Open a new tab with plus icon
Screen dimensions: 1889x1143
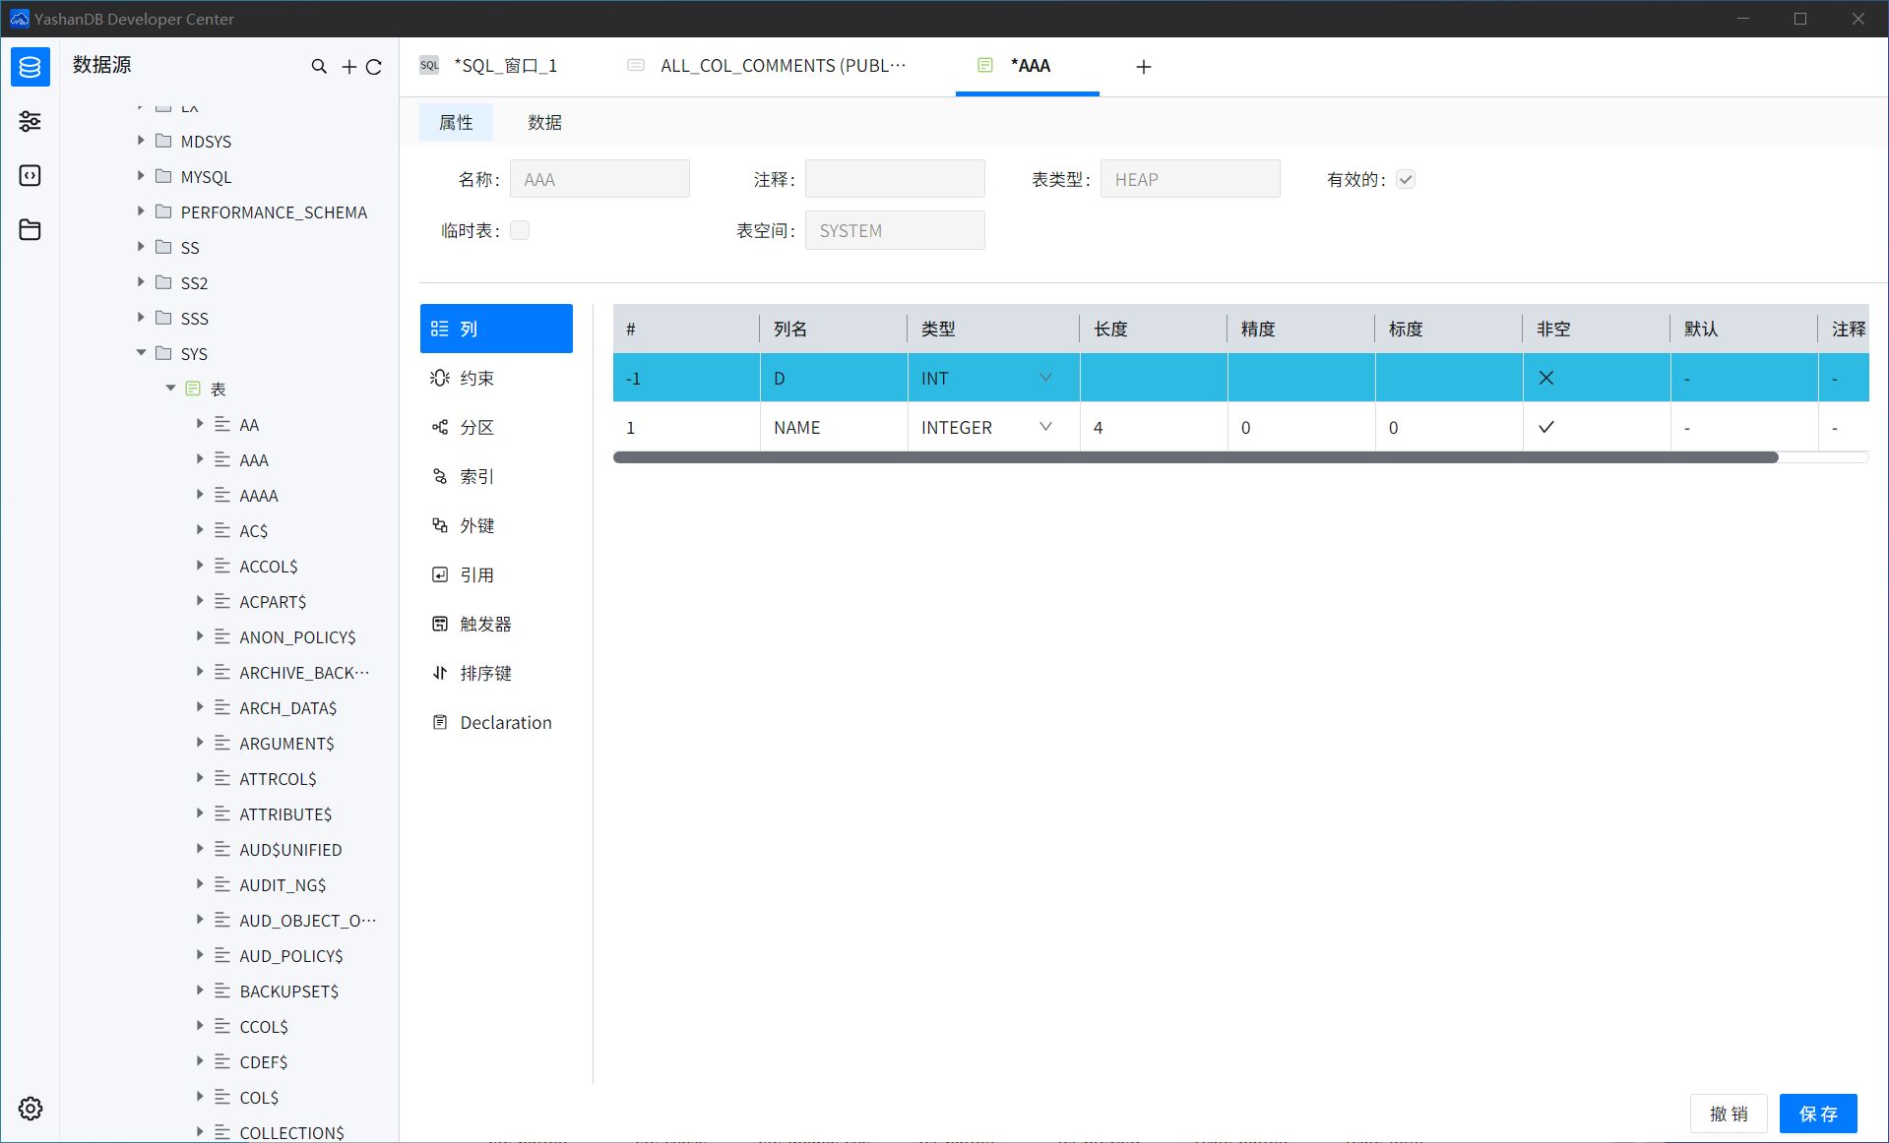(1143, 66)
